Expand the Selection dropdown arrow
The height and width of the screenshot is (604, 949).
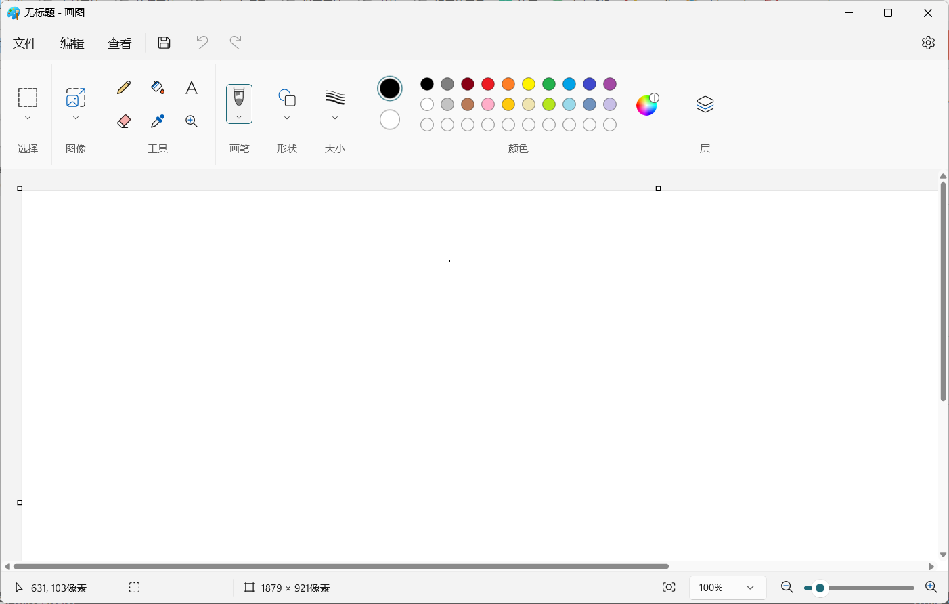[x=28, y=118]
